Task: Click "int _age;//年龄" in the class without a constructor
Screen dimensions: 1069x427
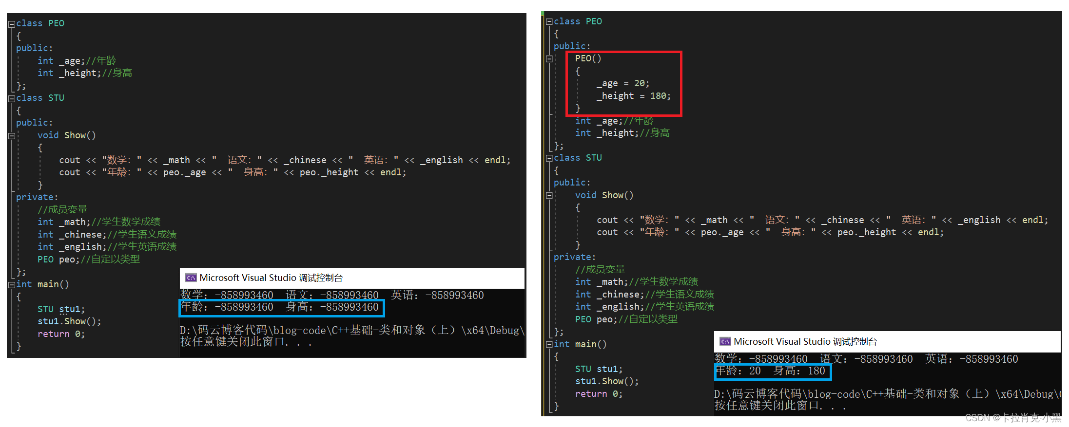Action: point(77,61)
